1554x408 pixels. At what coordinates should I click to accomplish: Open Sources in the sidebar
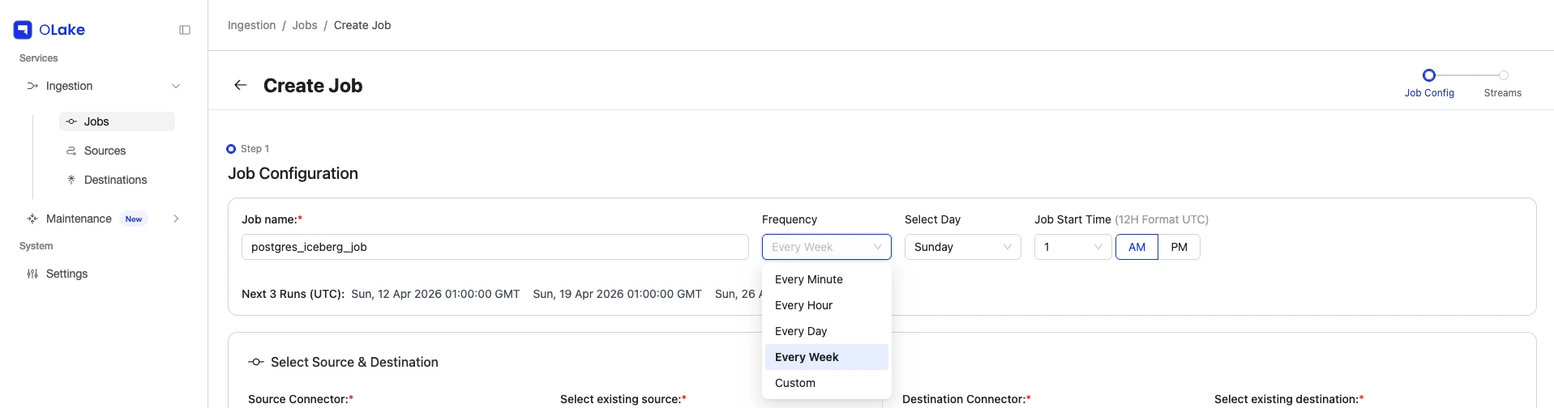(118, 151)
